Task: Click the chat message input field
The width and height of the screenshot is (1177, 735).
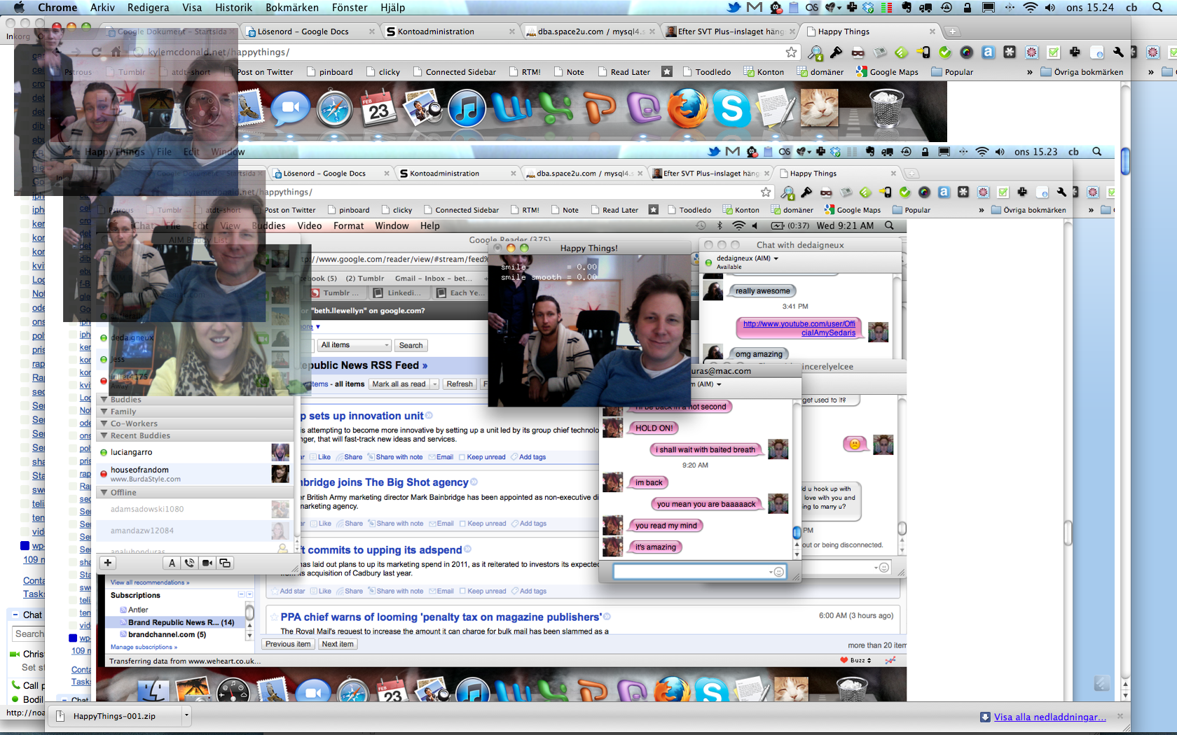Action: 690,572
